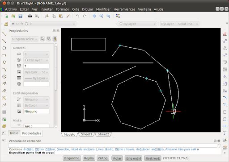Click the Match Properties brush icon

click(x=68, y=16)
